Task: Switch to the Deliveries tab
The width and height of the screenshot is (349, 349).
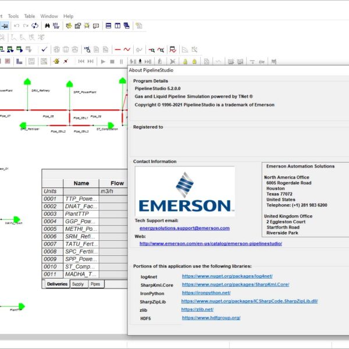Action: [x=57, y=284]
